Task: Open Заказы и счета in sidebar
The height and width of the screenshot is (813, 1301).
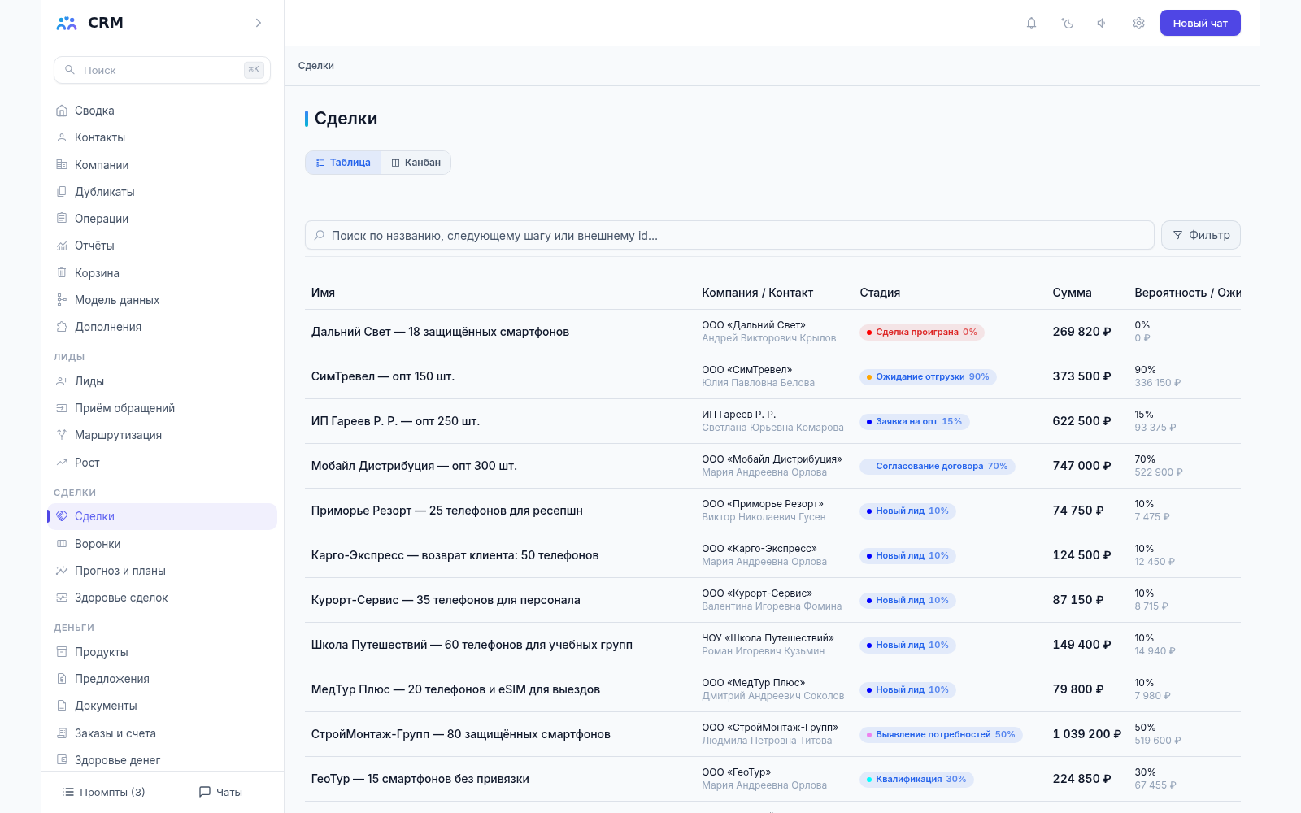Action: (162, 733)
